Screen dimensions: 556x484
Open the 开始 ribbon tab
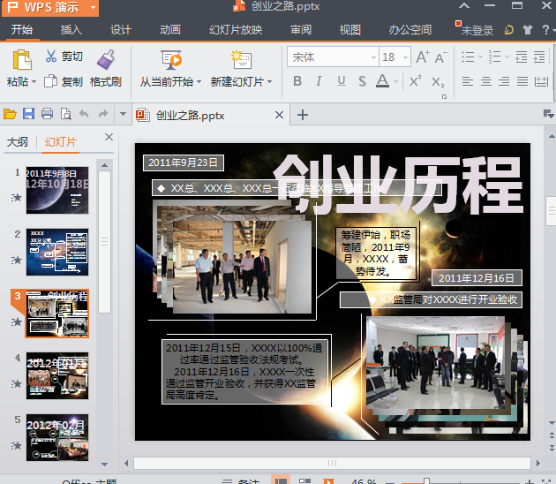tap(22, 30)
